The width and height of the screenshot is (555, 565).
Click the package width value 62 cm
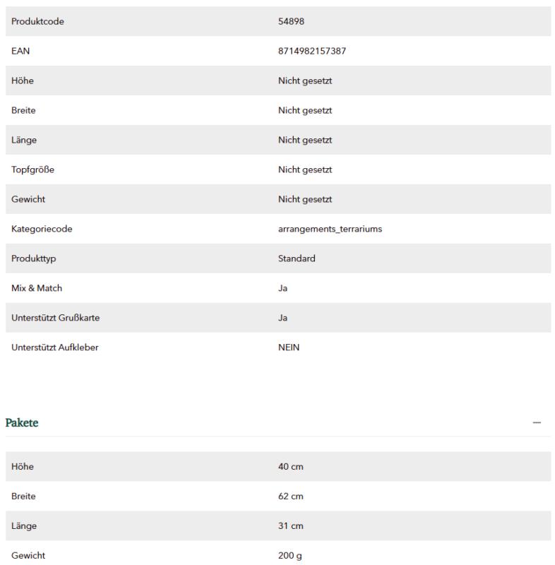point(291,496)
